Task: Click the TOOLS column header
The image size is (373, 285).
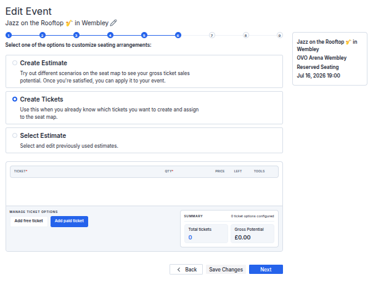Action: (x=259, y=171)
